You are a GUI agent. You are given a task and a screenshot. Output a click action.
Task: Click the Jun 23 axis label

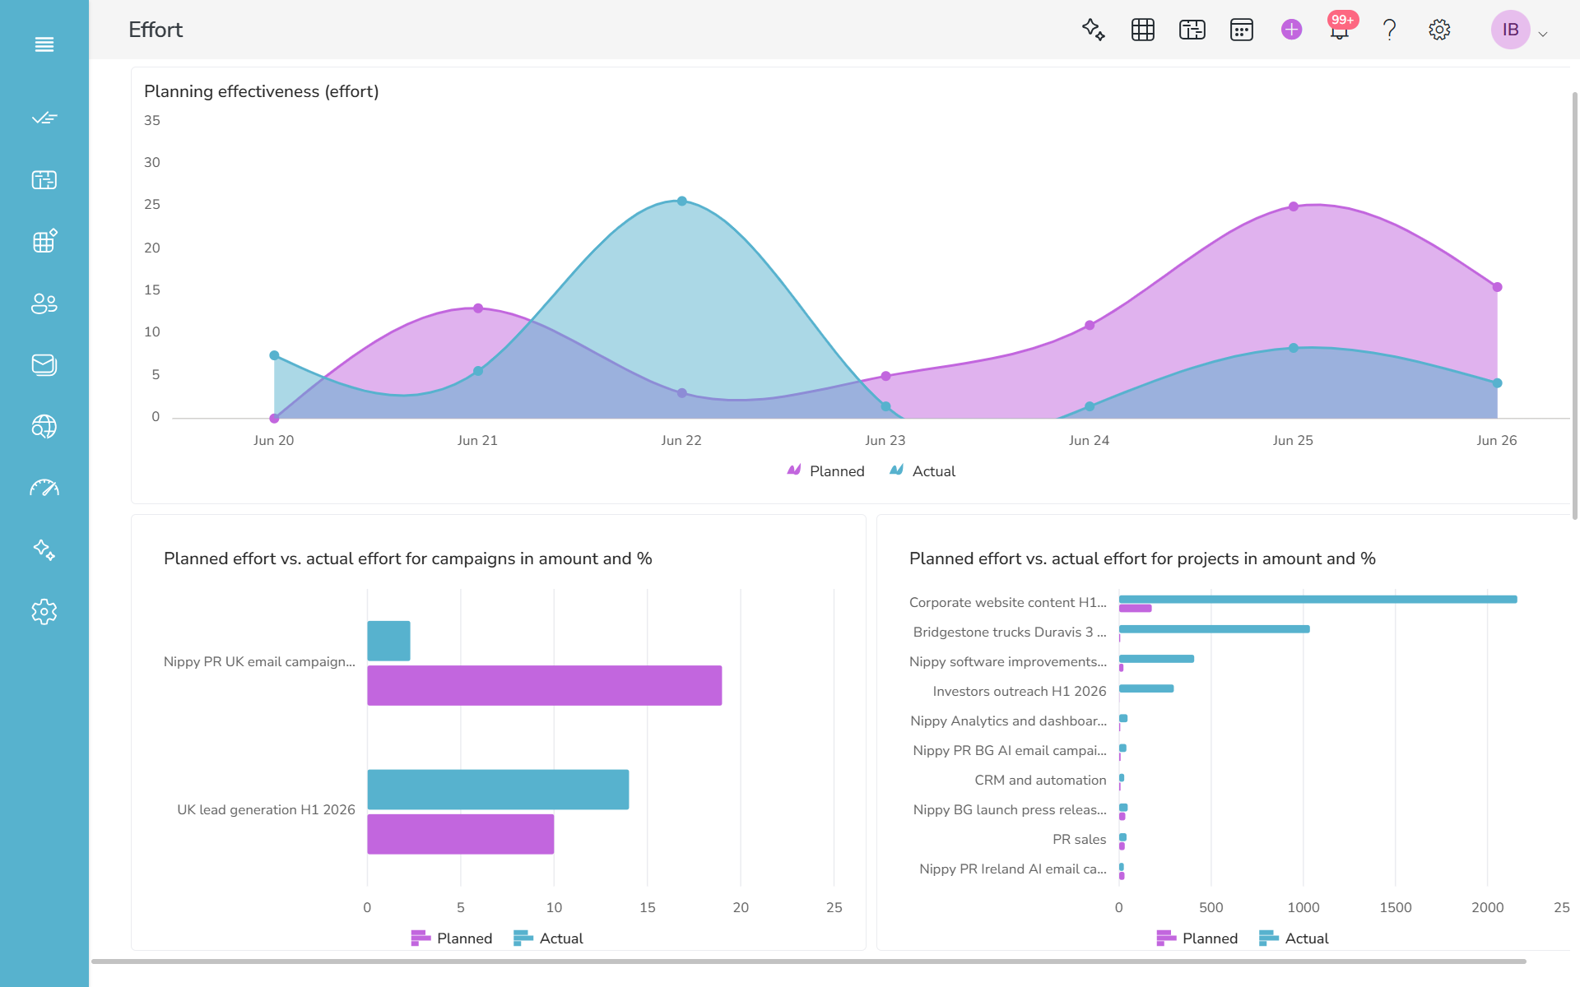pos(885,441)
